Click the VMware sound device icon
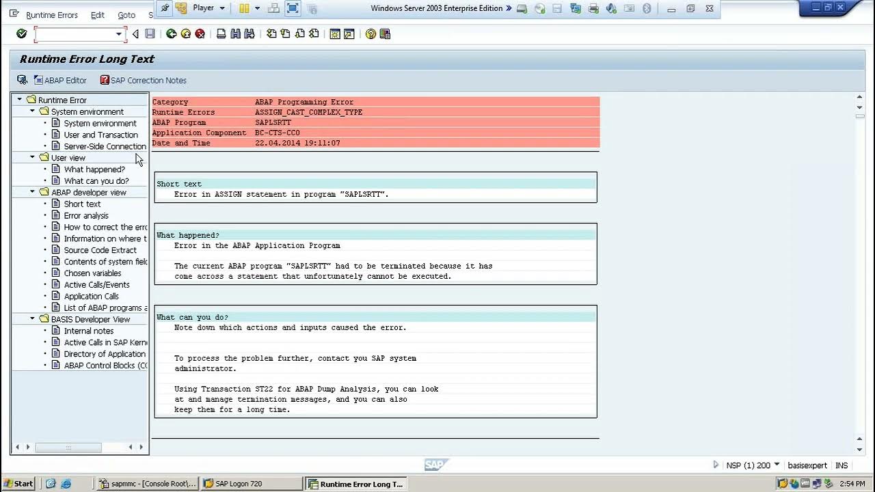This screenshot has width=875, height=492. 611,8
